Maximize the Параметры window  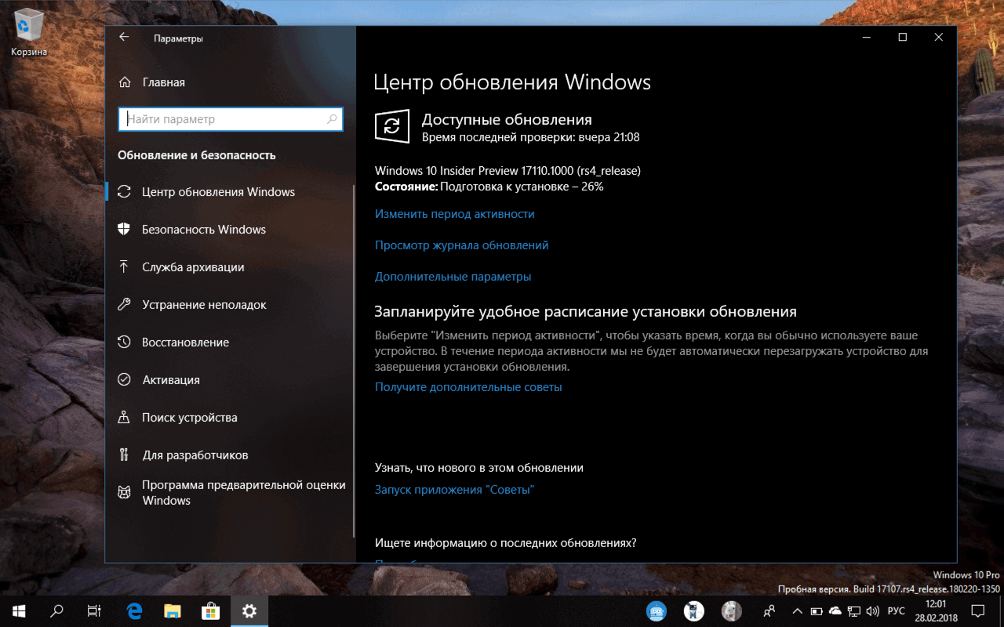(903, 38)
